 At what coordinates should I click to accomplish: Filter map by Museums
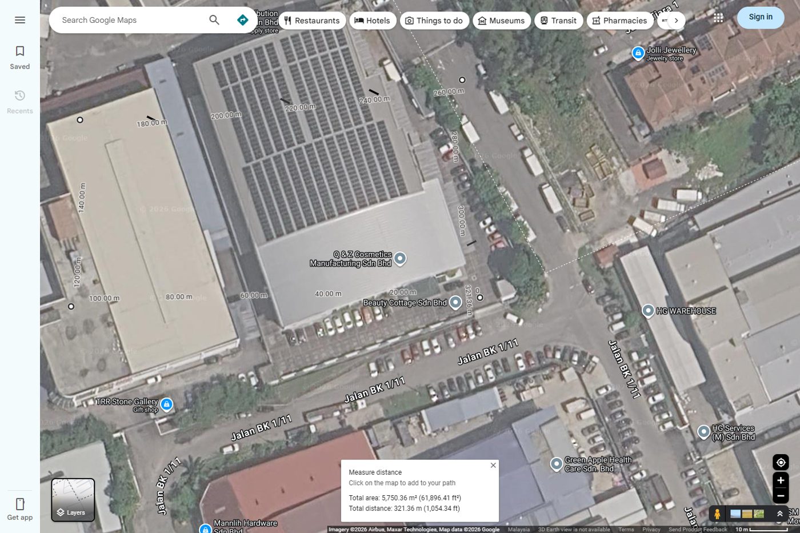click(x=502, y=21)
